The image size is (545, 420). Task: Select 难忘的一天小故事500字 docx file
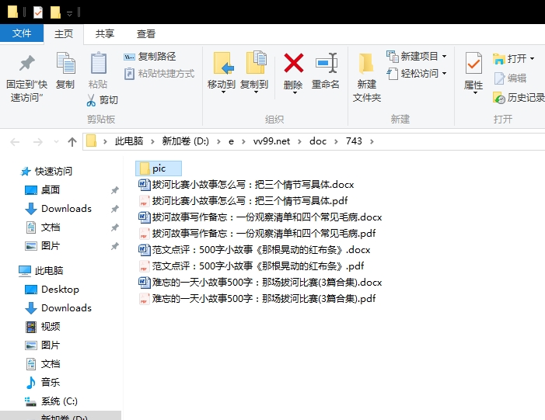(260, 283)
